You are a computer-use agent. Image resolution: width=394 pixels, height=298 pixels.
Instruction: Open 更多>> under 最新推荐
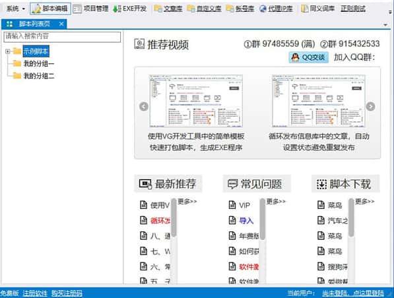[187, 201]
